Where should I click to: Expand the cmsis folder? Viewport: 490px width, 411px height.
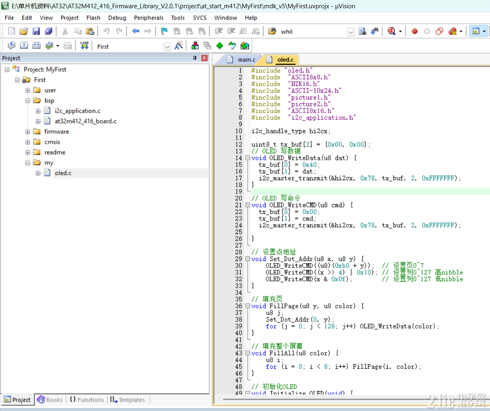(27, 142)
